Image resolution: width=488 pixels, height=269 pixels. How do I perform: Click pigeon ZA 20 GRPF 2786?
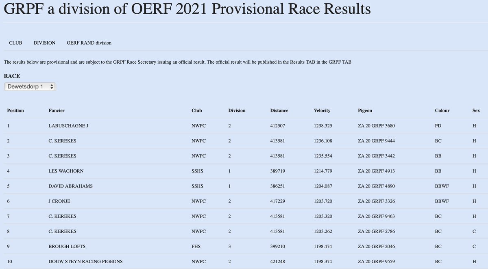376,231
